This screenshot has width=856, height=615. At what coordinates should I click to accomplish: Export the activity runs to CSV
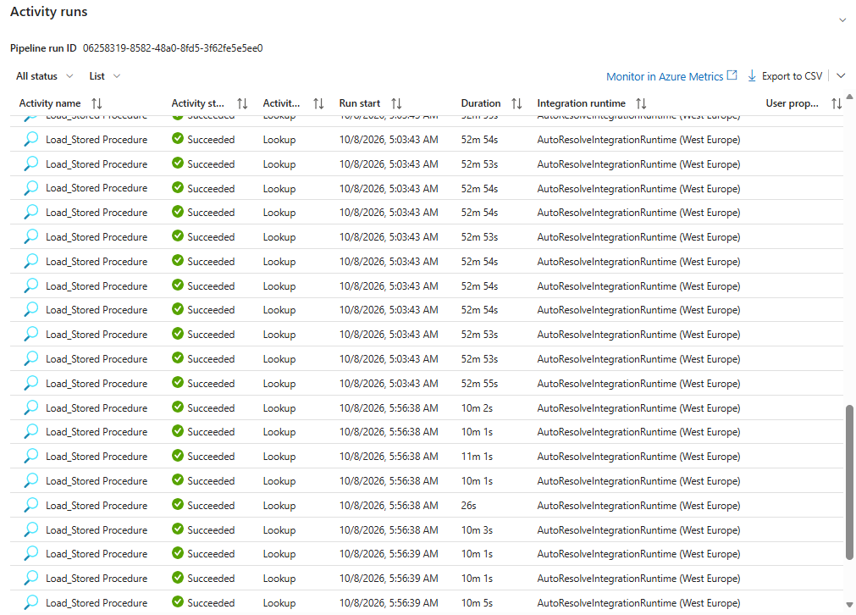click(785, 76)
